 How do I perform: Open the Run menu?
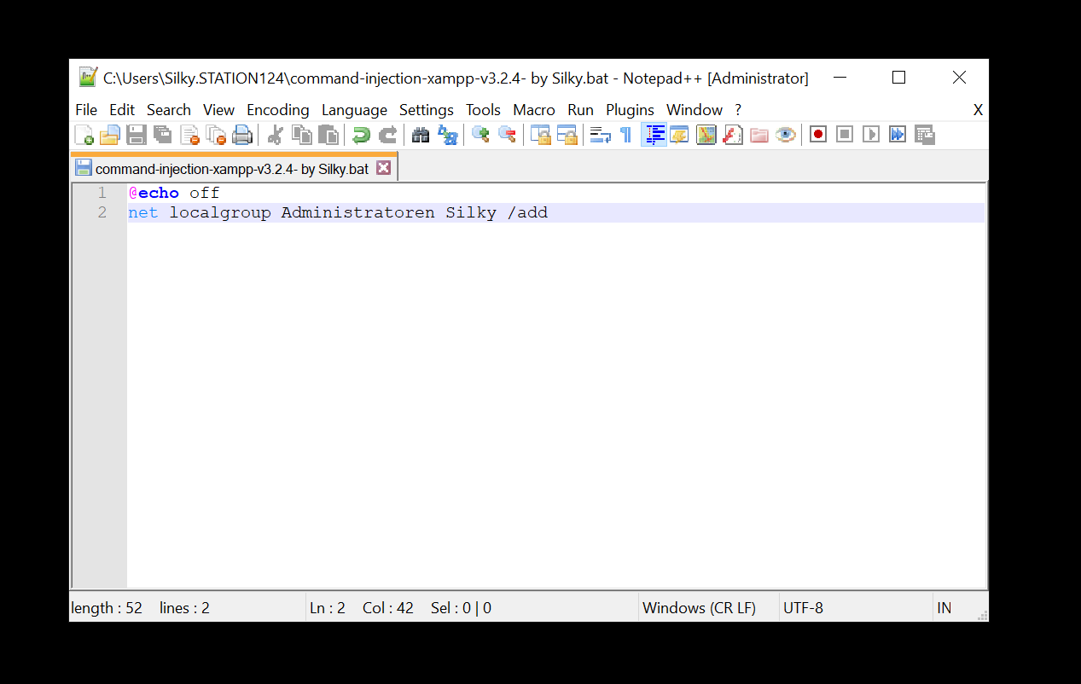tap(580, 110)
